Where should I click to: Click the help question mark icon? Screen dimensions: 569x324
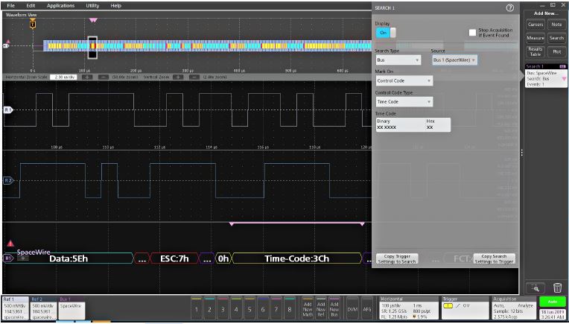coord(510,7)
